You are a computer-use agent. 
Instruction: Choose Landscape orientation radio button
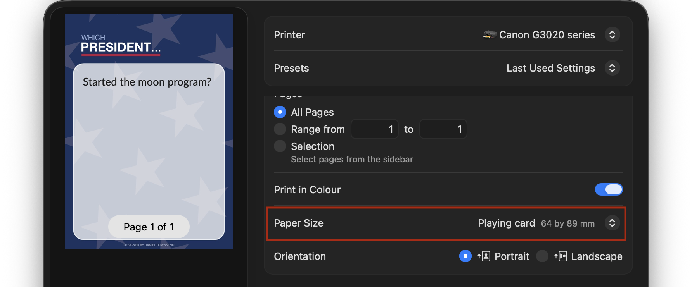(x=542, y=256)
